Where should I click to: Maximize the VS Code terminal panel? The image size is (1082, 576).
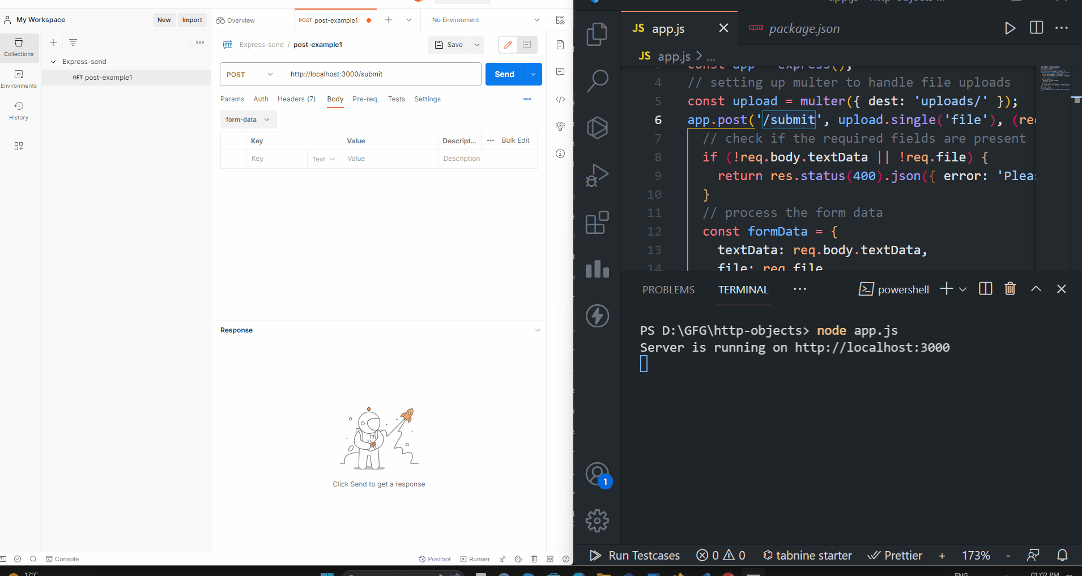click(x=1036, y=289)
